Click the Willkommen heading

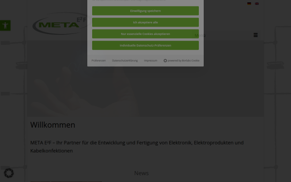[x=53, y=125]
